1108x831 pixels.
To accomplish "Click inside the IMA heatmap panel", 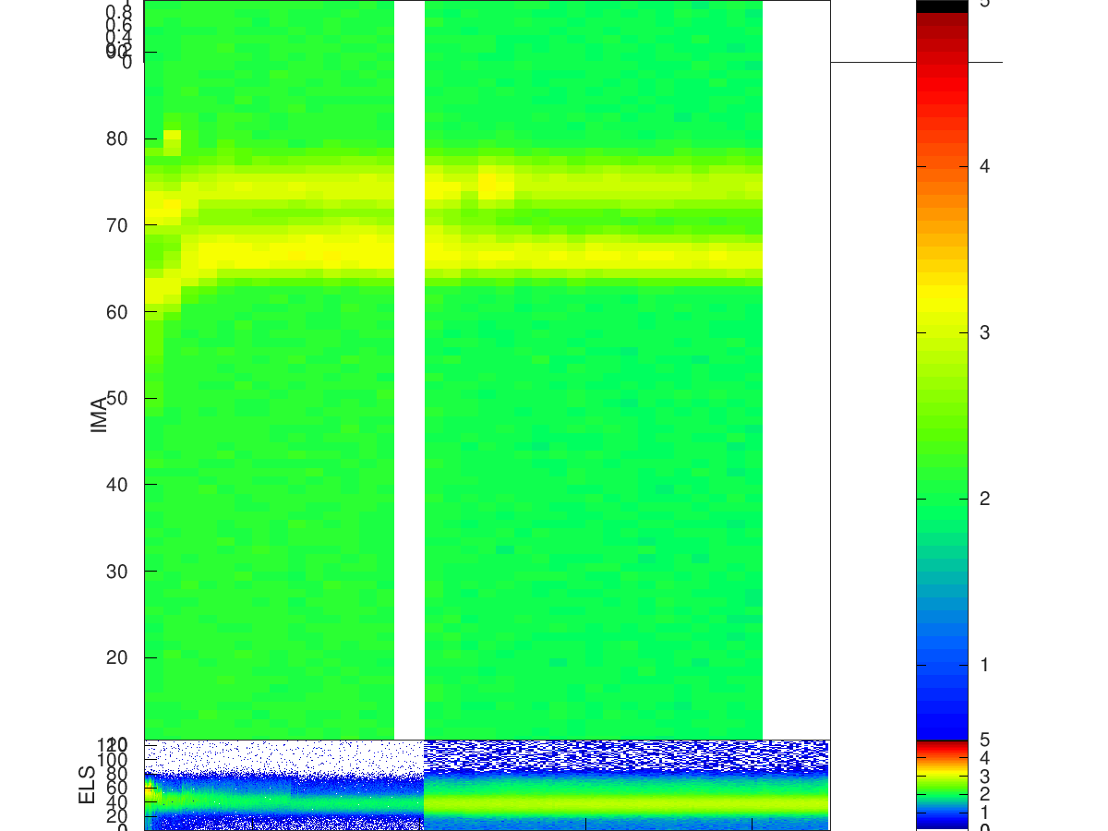I will click(487, 369).
